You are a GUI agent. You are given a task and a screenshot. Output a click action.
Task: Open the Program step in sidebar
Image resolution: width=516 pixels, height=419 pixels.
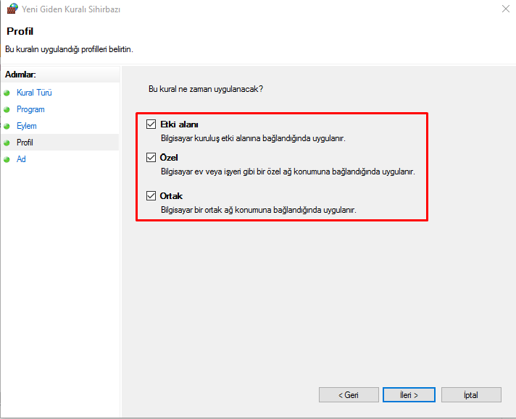[30, 109]
